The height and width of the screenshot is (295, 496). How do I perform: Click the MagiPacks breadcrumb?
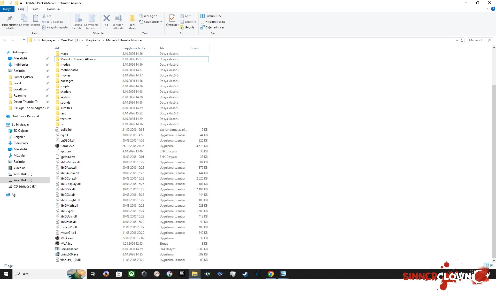coord(93,40)
